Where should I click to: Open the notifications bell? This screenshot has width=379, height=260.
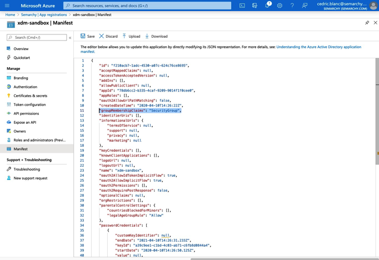point(267,6)
